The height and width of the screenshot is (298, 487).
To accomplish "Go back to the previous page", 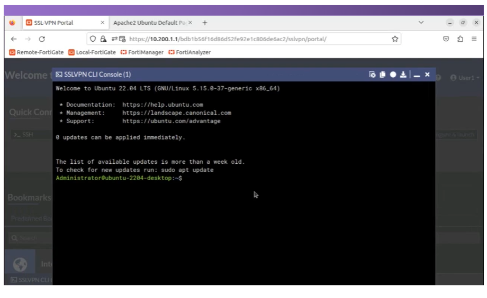I will 14,39.
